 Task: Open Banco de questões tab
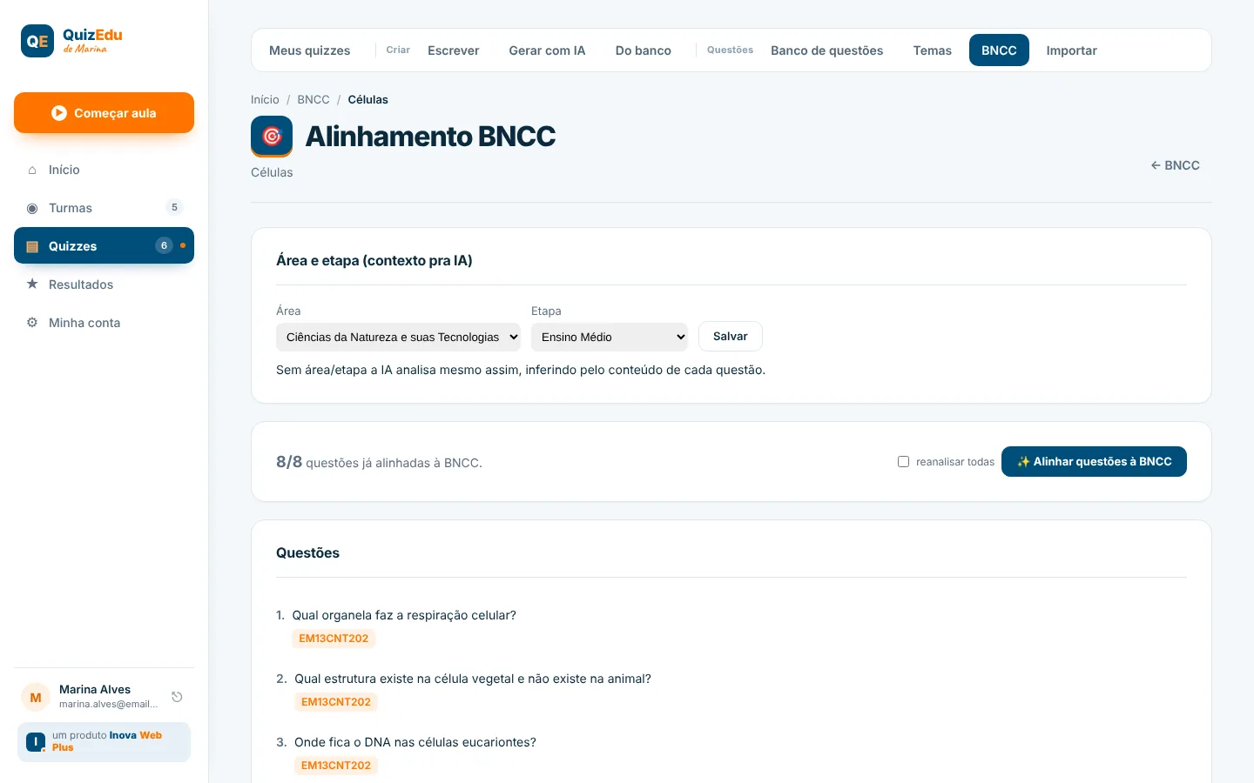click(x=826, y=50)
